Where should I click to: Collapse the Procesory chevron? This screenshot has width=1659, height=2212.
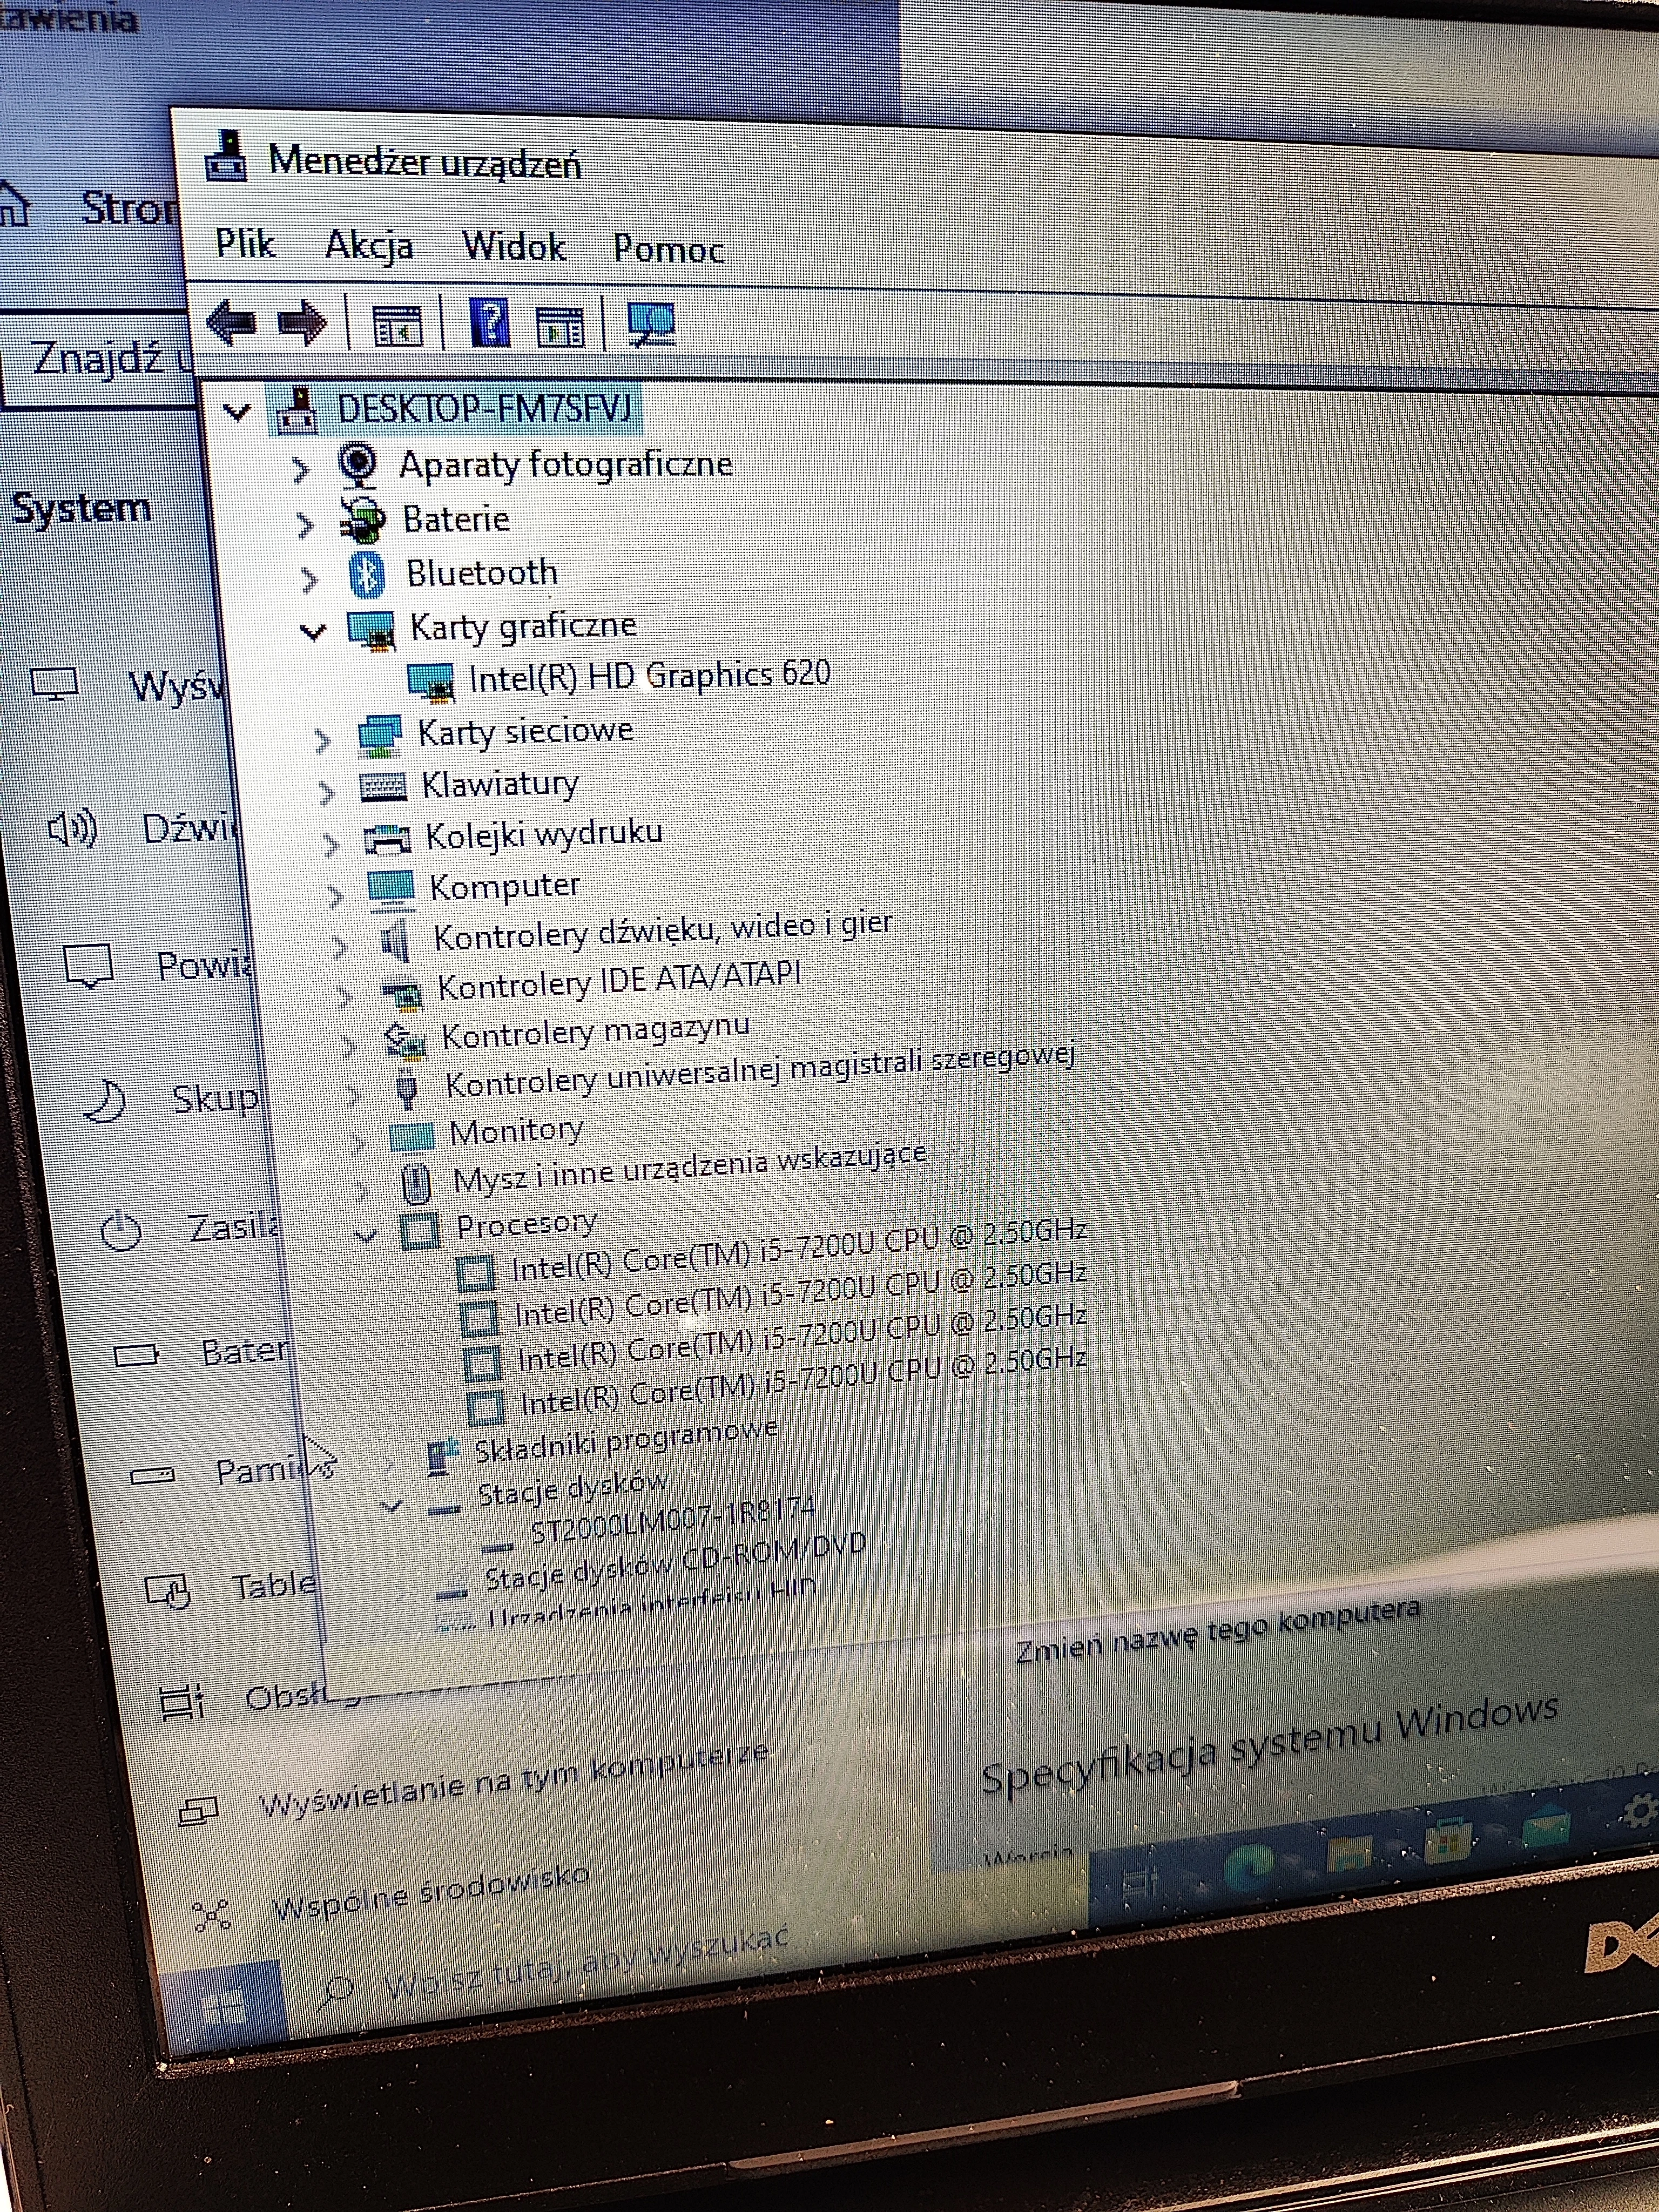tap(366, 1236)
